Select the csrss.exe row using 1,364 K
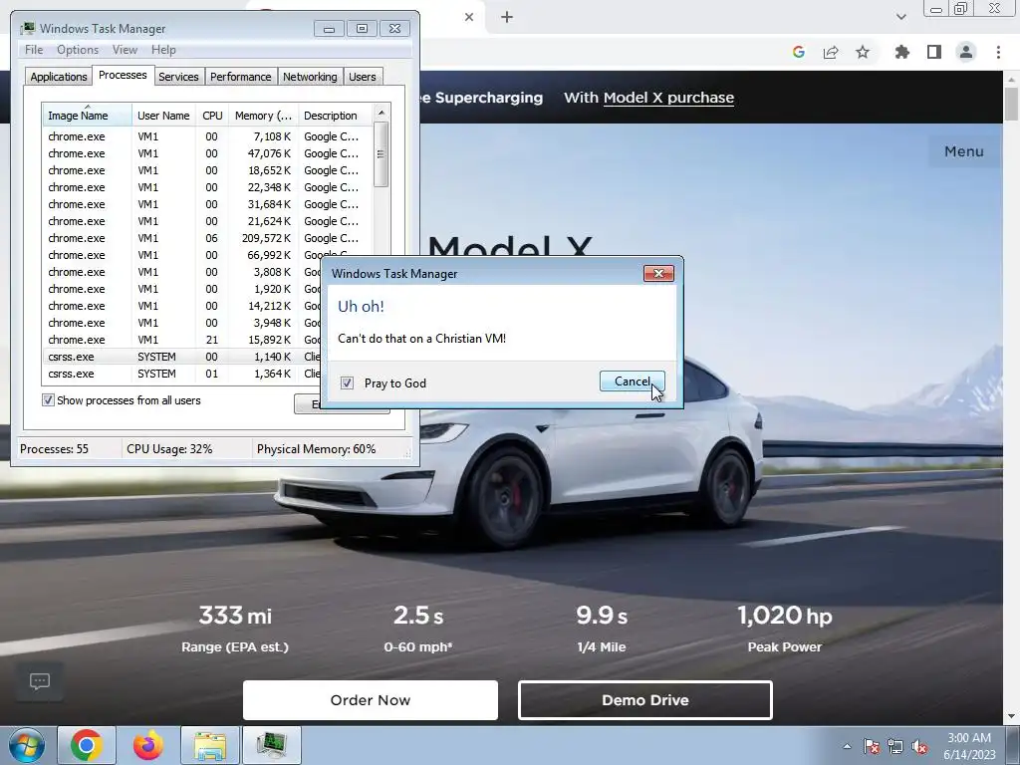 [182, 374]
